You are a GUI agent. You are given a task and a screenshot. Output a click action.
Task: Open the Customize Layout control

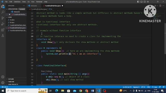click(x=148, y=2)
